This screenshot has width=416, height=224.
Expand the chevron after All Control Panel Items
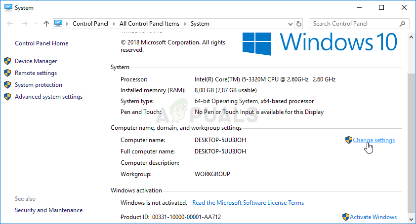(185, 24)
